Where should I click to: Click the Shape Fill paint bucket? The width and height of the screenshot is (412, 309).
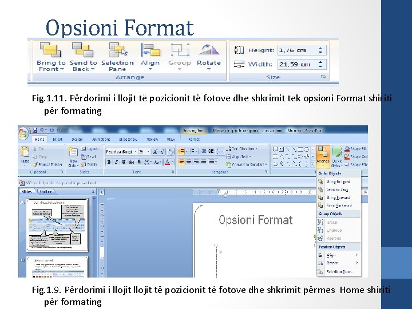pyautogui.click(x=347, y=149)
